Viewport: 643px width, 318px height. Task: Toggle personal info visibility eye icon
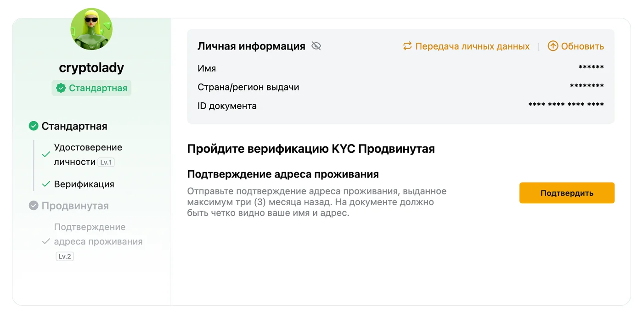[x=316, y=46]
